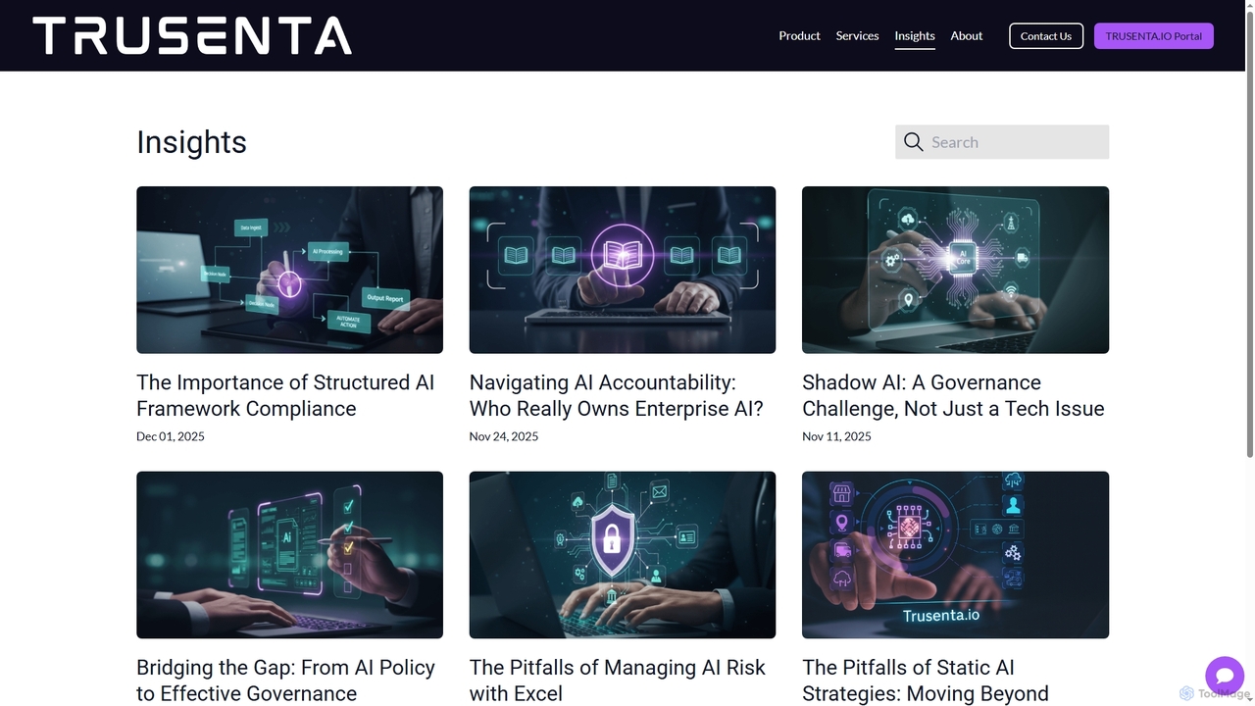Open Static AI Strategies article thumbnail

(x=955, y=555)
